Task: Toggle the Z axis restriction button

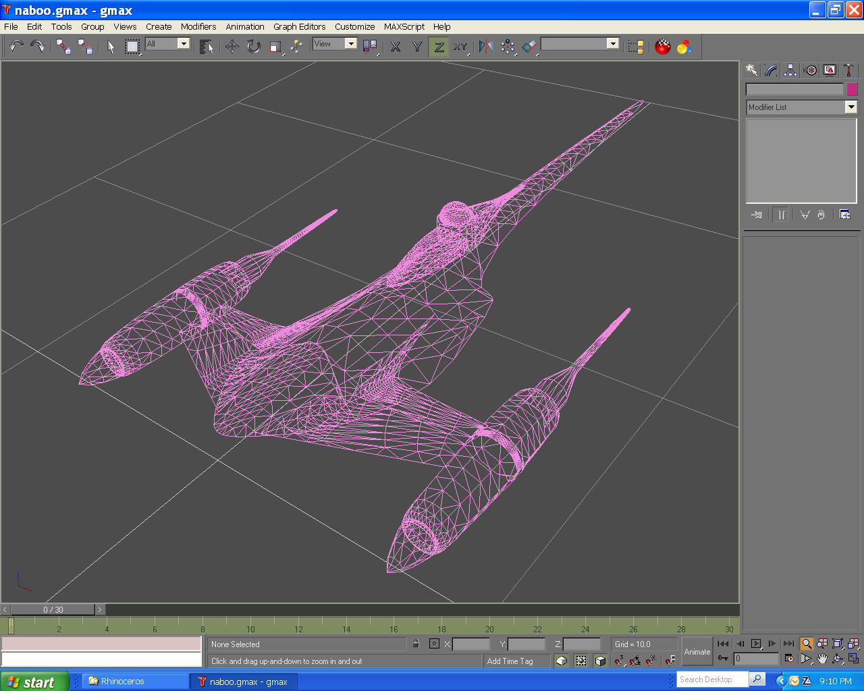Action: 439,46
